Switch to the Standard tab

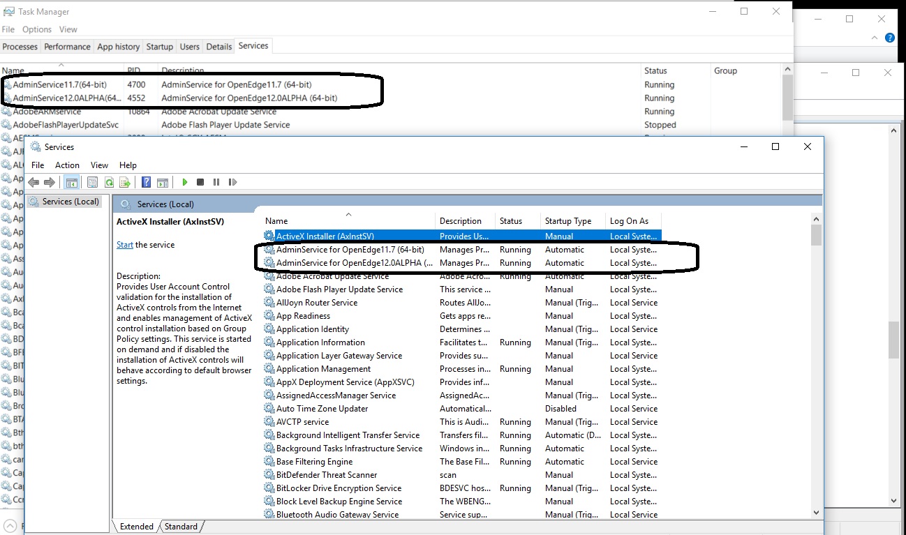(x=180, y=527)
